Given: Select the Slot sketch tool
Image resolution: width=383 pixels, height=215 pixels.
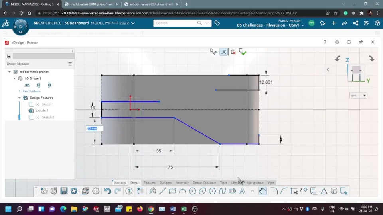Looking at the screenshot, I should 232,191.
